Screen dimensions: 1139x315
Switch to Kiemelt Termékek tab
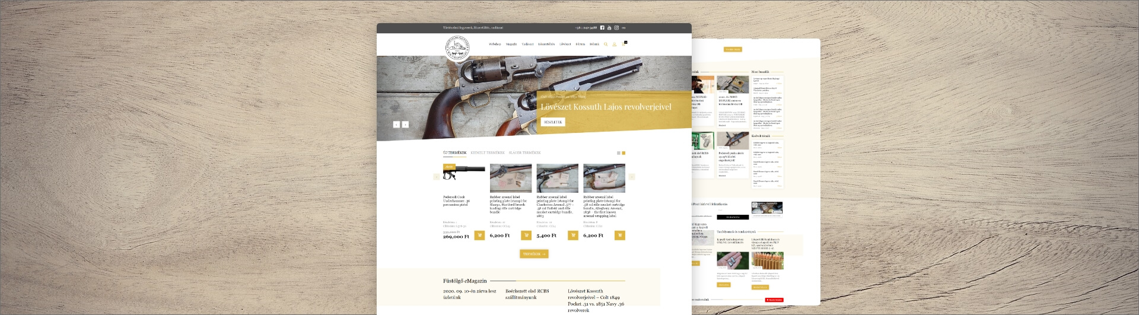coord(487,153)
